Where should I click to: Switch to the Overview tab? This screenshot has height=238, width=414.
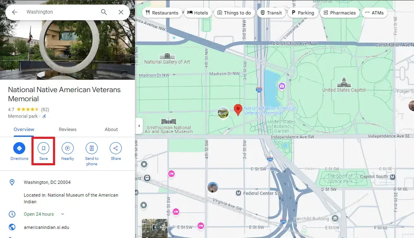(x=24, y=129)
